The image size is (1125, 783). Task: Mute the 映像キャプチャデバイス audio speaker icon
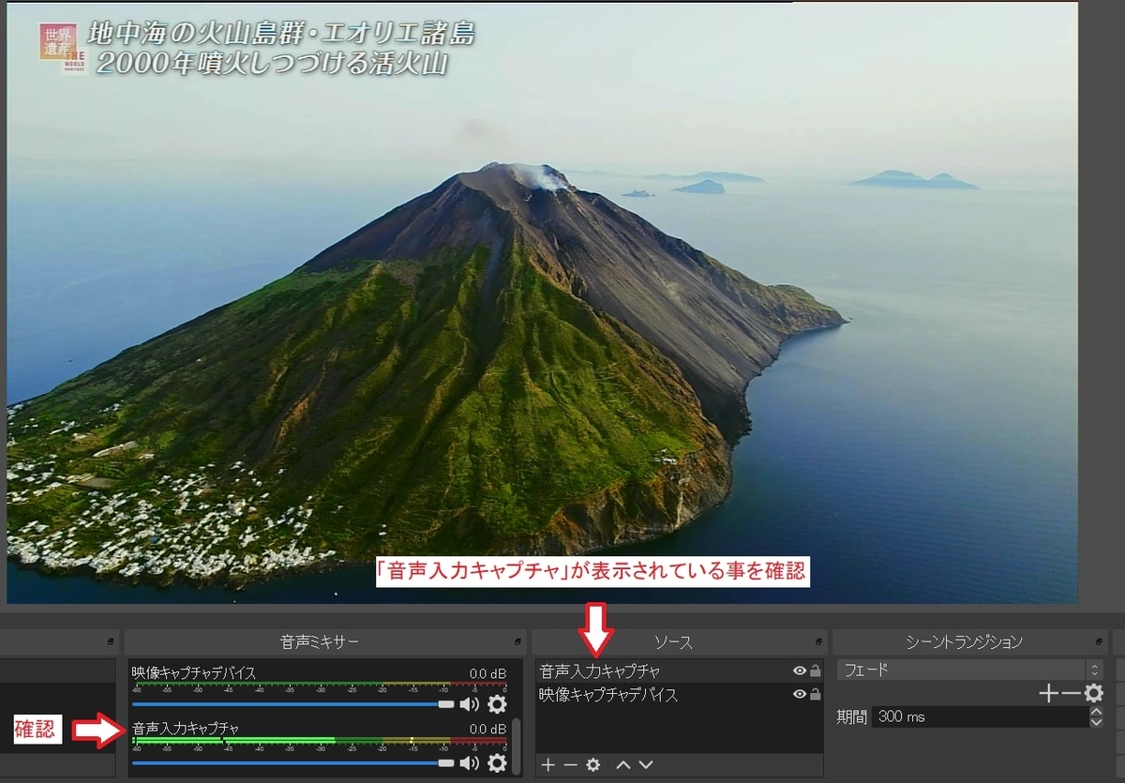pyautogui.click(x=469, y=704)
